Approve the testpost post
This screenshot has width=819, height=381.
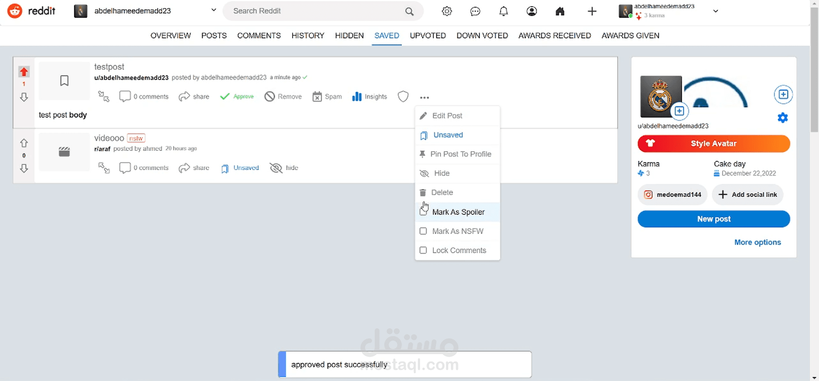click(x=237, y=96)
